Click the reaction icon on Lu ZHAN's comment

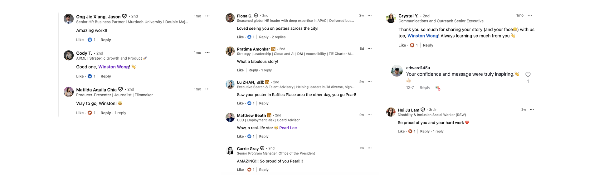[249, 103]
